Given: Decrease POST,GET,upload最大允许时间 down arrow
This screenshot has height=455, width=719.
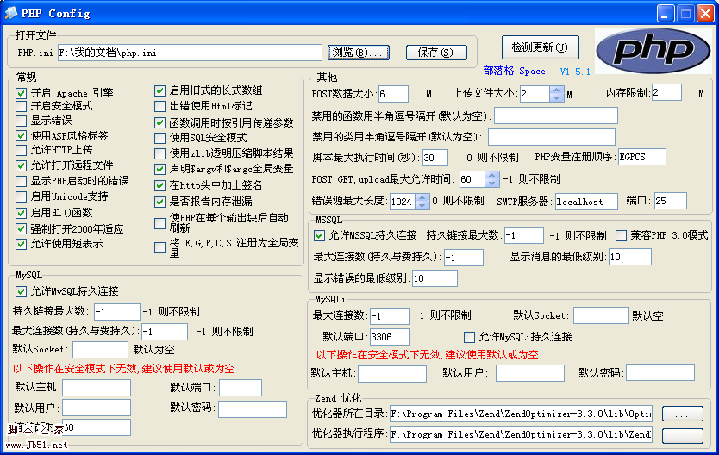Looking at the screenshot, I should 491,183.
